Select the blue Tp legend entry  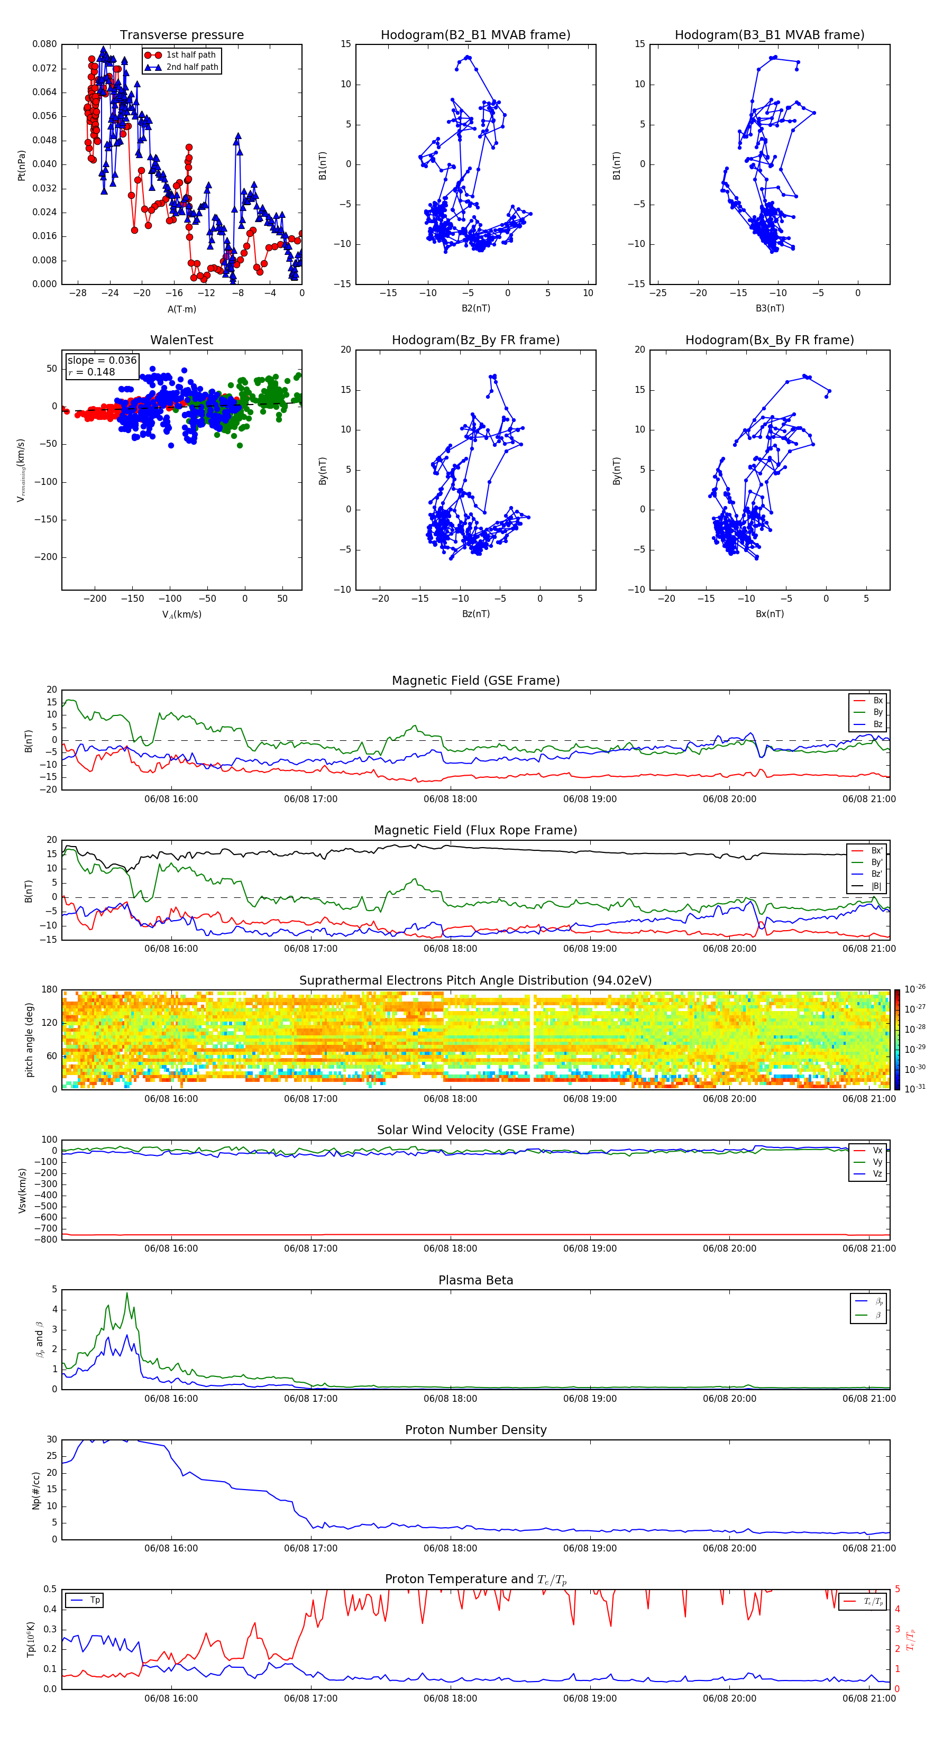(x=85, y=1600)
